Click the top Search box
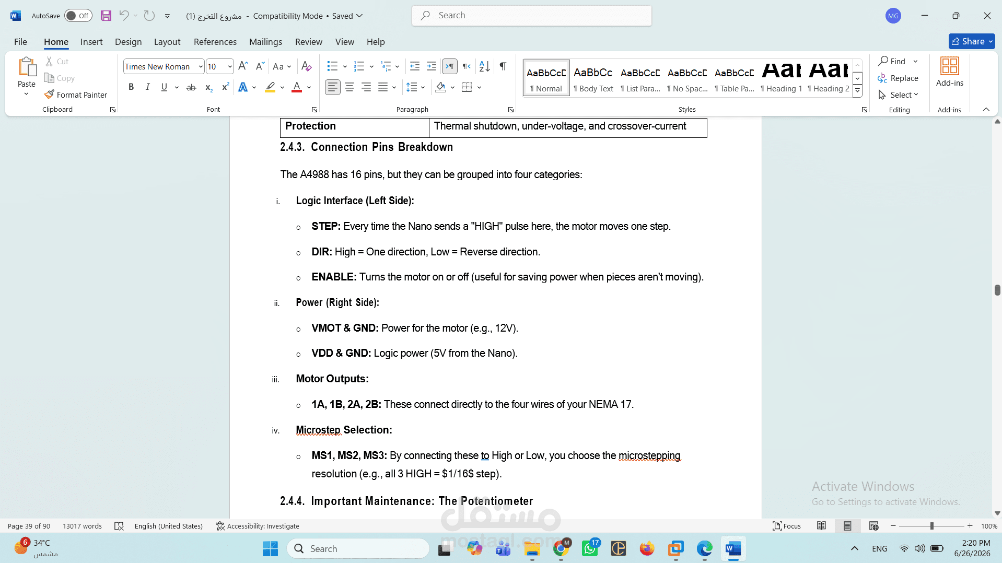Image resolution: width=1002 pixels, height=563 pixels. click(x=532, y=16)
